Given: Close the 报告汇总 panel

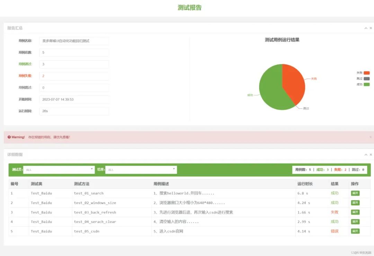Looking at the screenshot, I should tap(371, 28).
